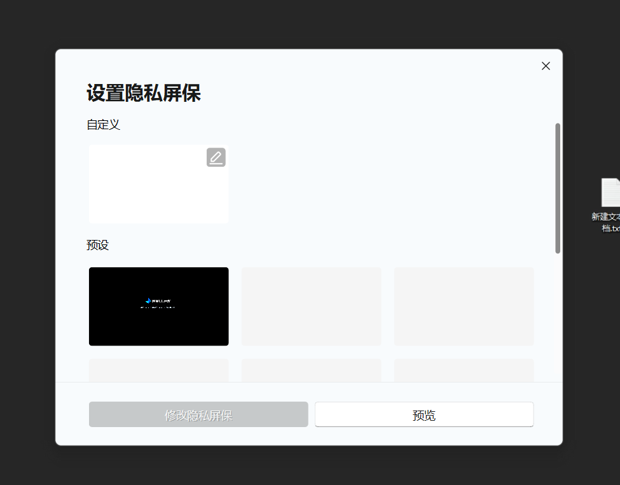Click the 预设 section label
620x485 pixels.
tap(97, 245)
